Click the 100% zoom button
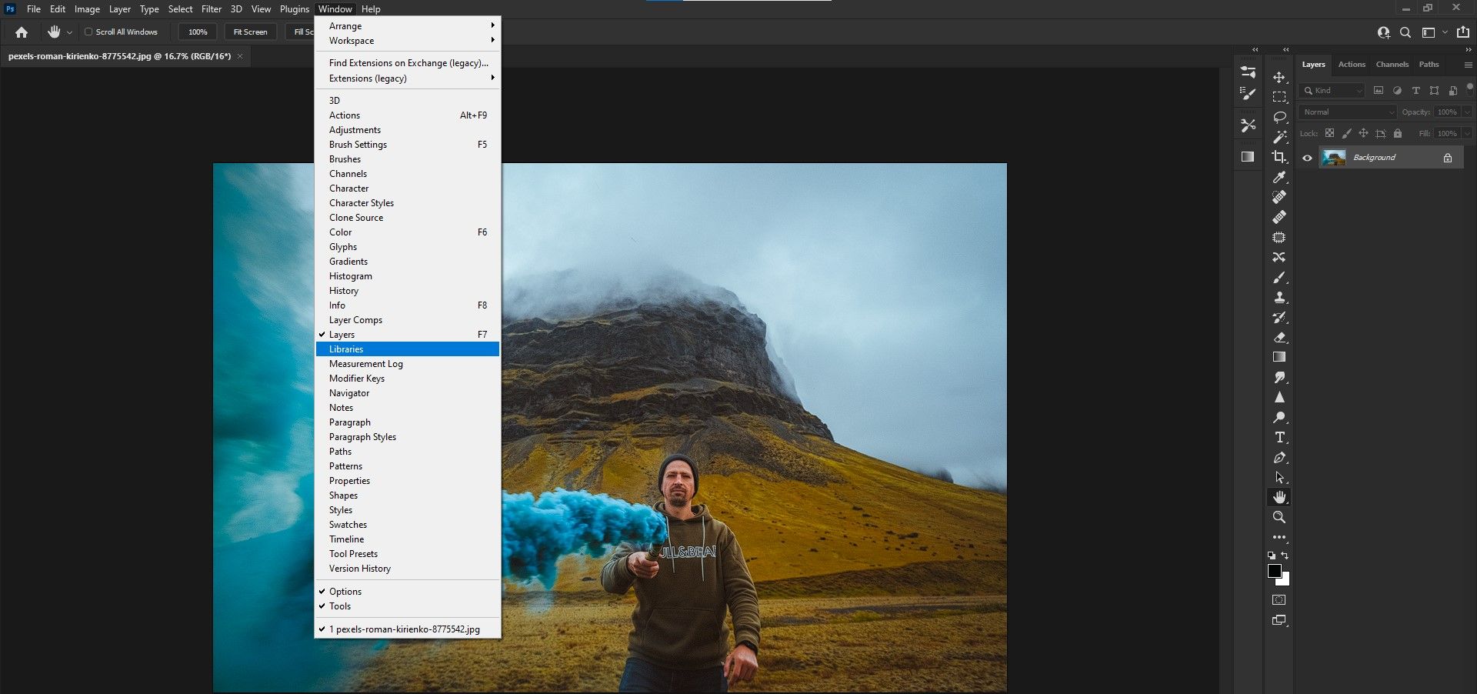 pos(197,32)
